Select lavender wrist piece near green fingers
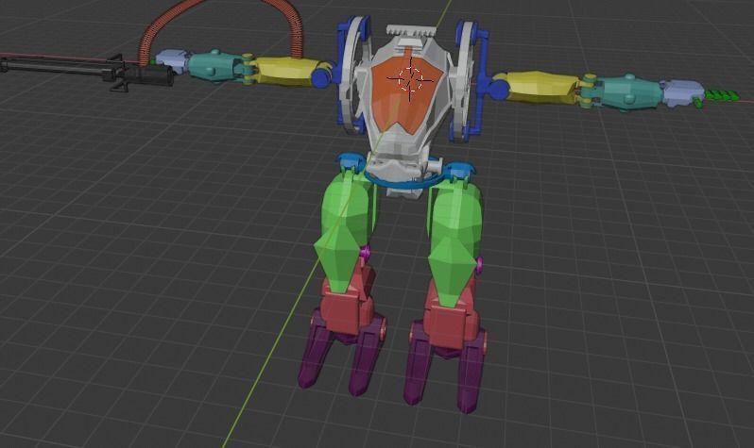Image resolution: width=754 pixels, height=448 pixels. pos(684,92)
